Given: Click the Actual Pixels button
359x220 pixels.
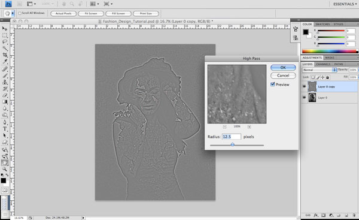Looking at the screenshot, I should coord(63,14).
